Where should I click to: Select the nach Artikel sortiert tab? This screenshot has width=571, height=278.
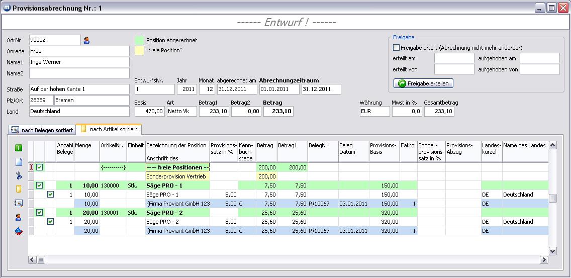tap(109, 129)
